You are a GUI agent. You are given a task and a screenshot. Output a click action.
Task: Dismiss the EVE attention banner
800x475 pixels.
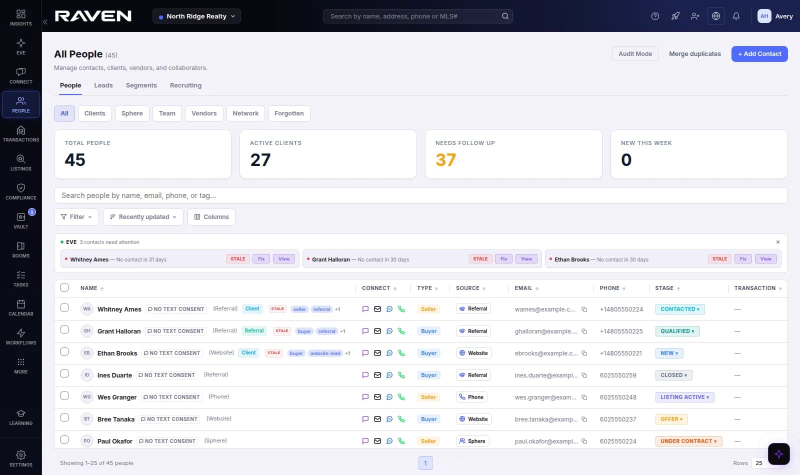click(778, 242)
